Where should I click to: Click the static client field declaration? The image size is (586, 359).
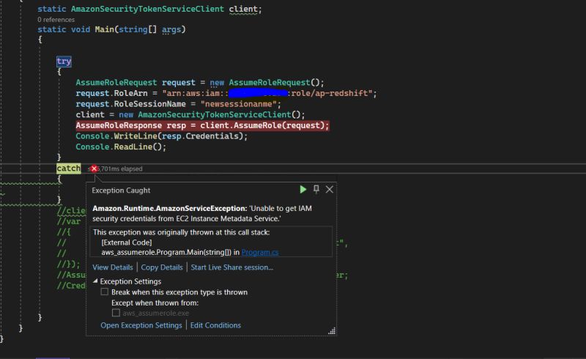click(x=149, y=9)
